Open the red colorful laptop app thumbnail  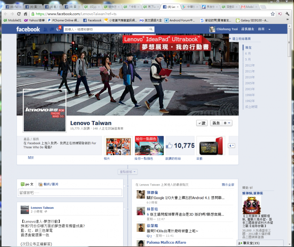click(149, 146)
